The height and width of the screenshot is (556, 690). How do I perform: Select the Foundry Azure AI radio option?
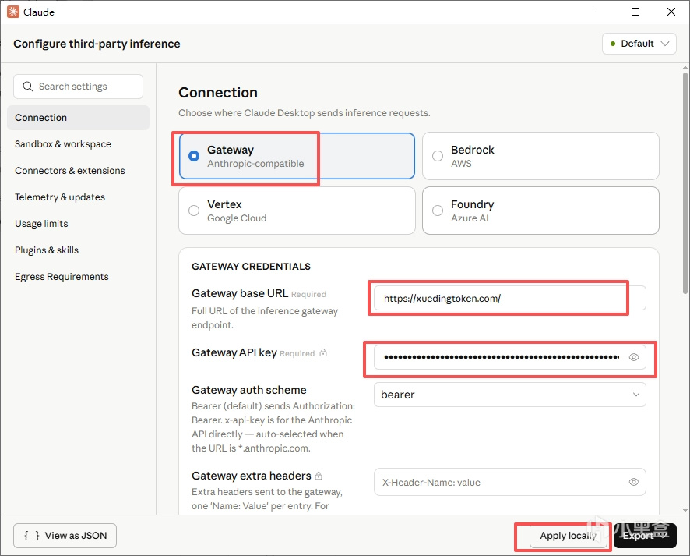(438, 211)
